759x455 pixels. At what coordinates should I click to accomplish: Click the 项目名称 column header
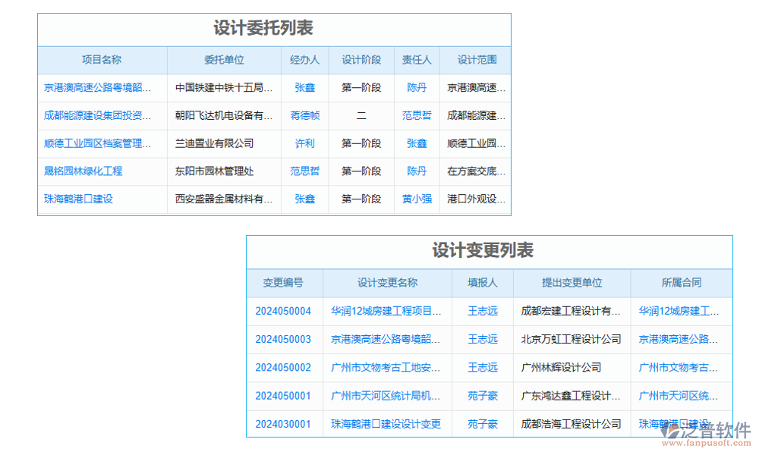(x=101, y=60)
